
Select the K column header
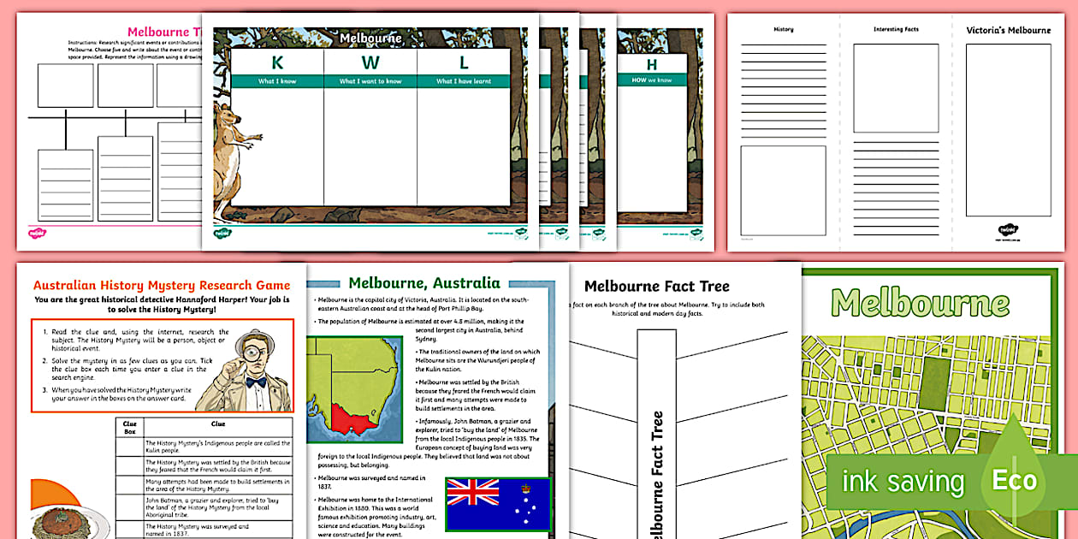coord(276,62)
